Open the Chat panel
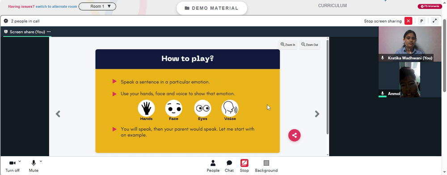 click(229, 166)
